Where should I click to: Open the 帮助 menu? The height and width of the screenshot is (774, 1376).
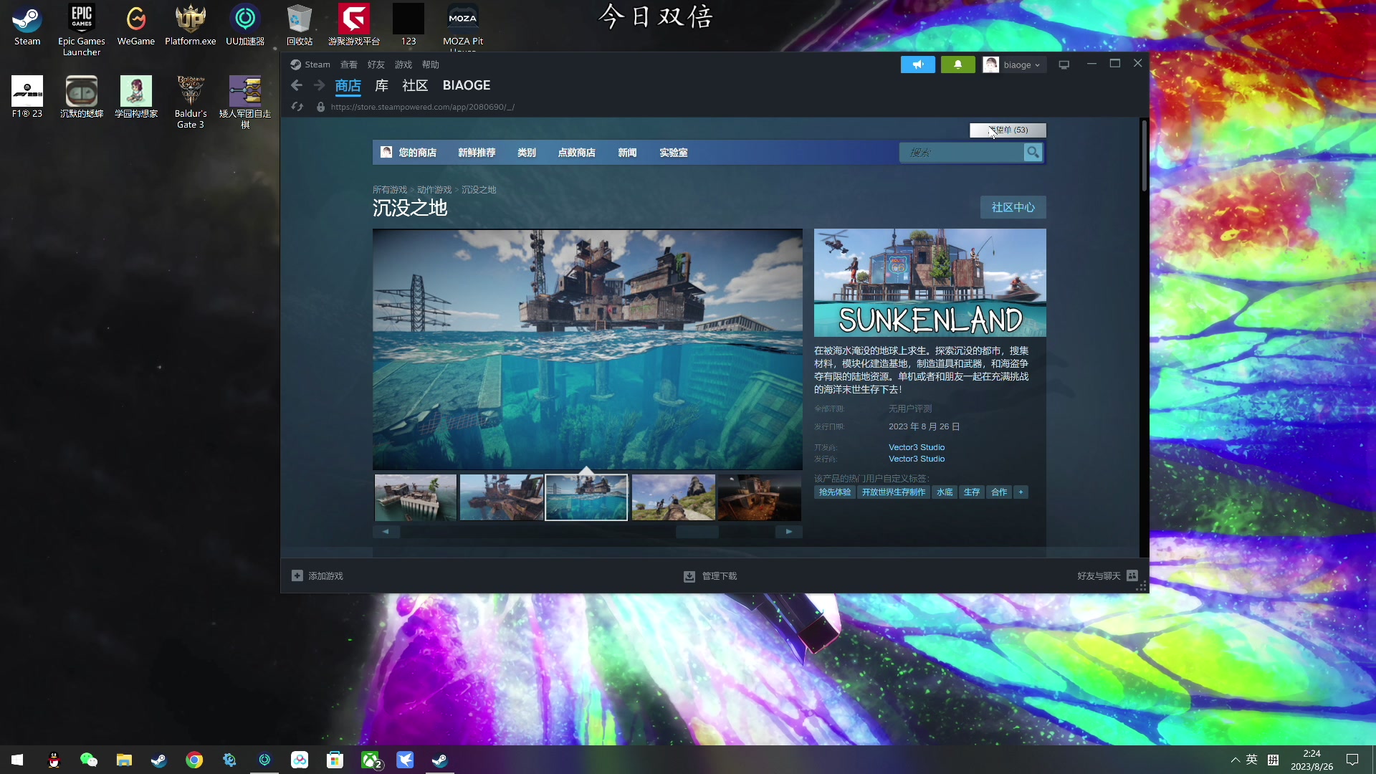click(x=431, y=64)
